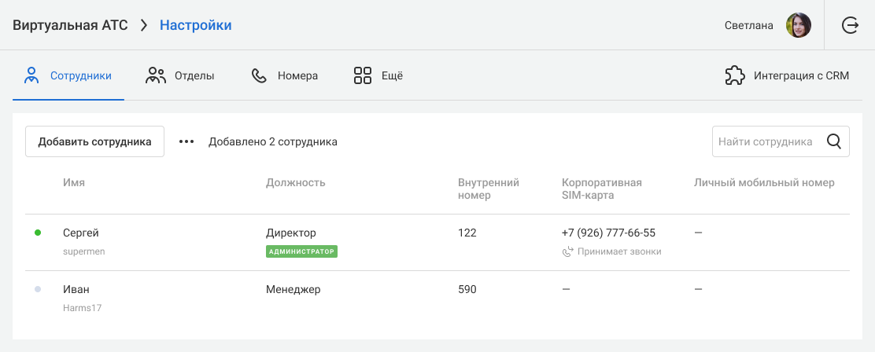The image size is (875, 352).
Task: Open the three-dots more options menu
Action: pyautogui.click(x=186, y=142)
